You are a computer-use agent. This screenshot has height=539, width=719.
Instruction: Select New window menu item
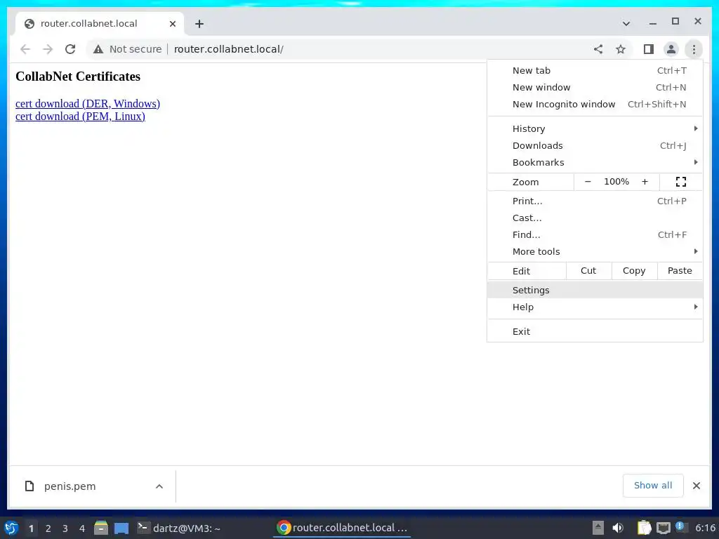point(595,88)
